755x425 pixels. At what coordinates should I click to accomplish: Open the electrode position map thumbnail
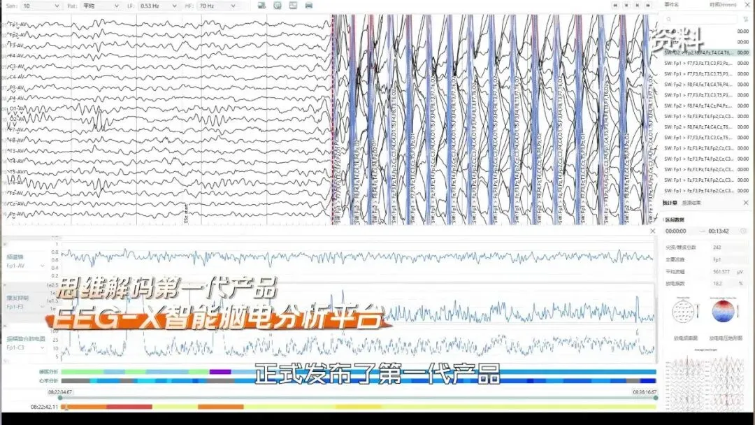point(683,311)
